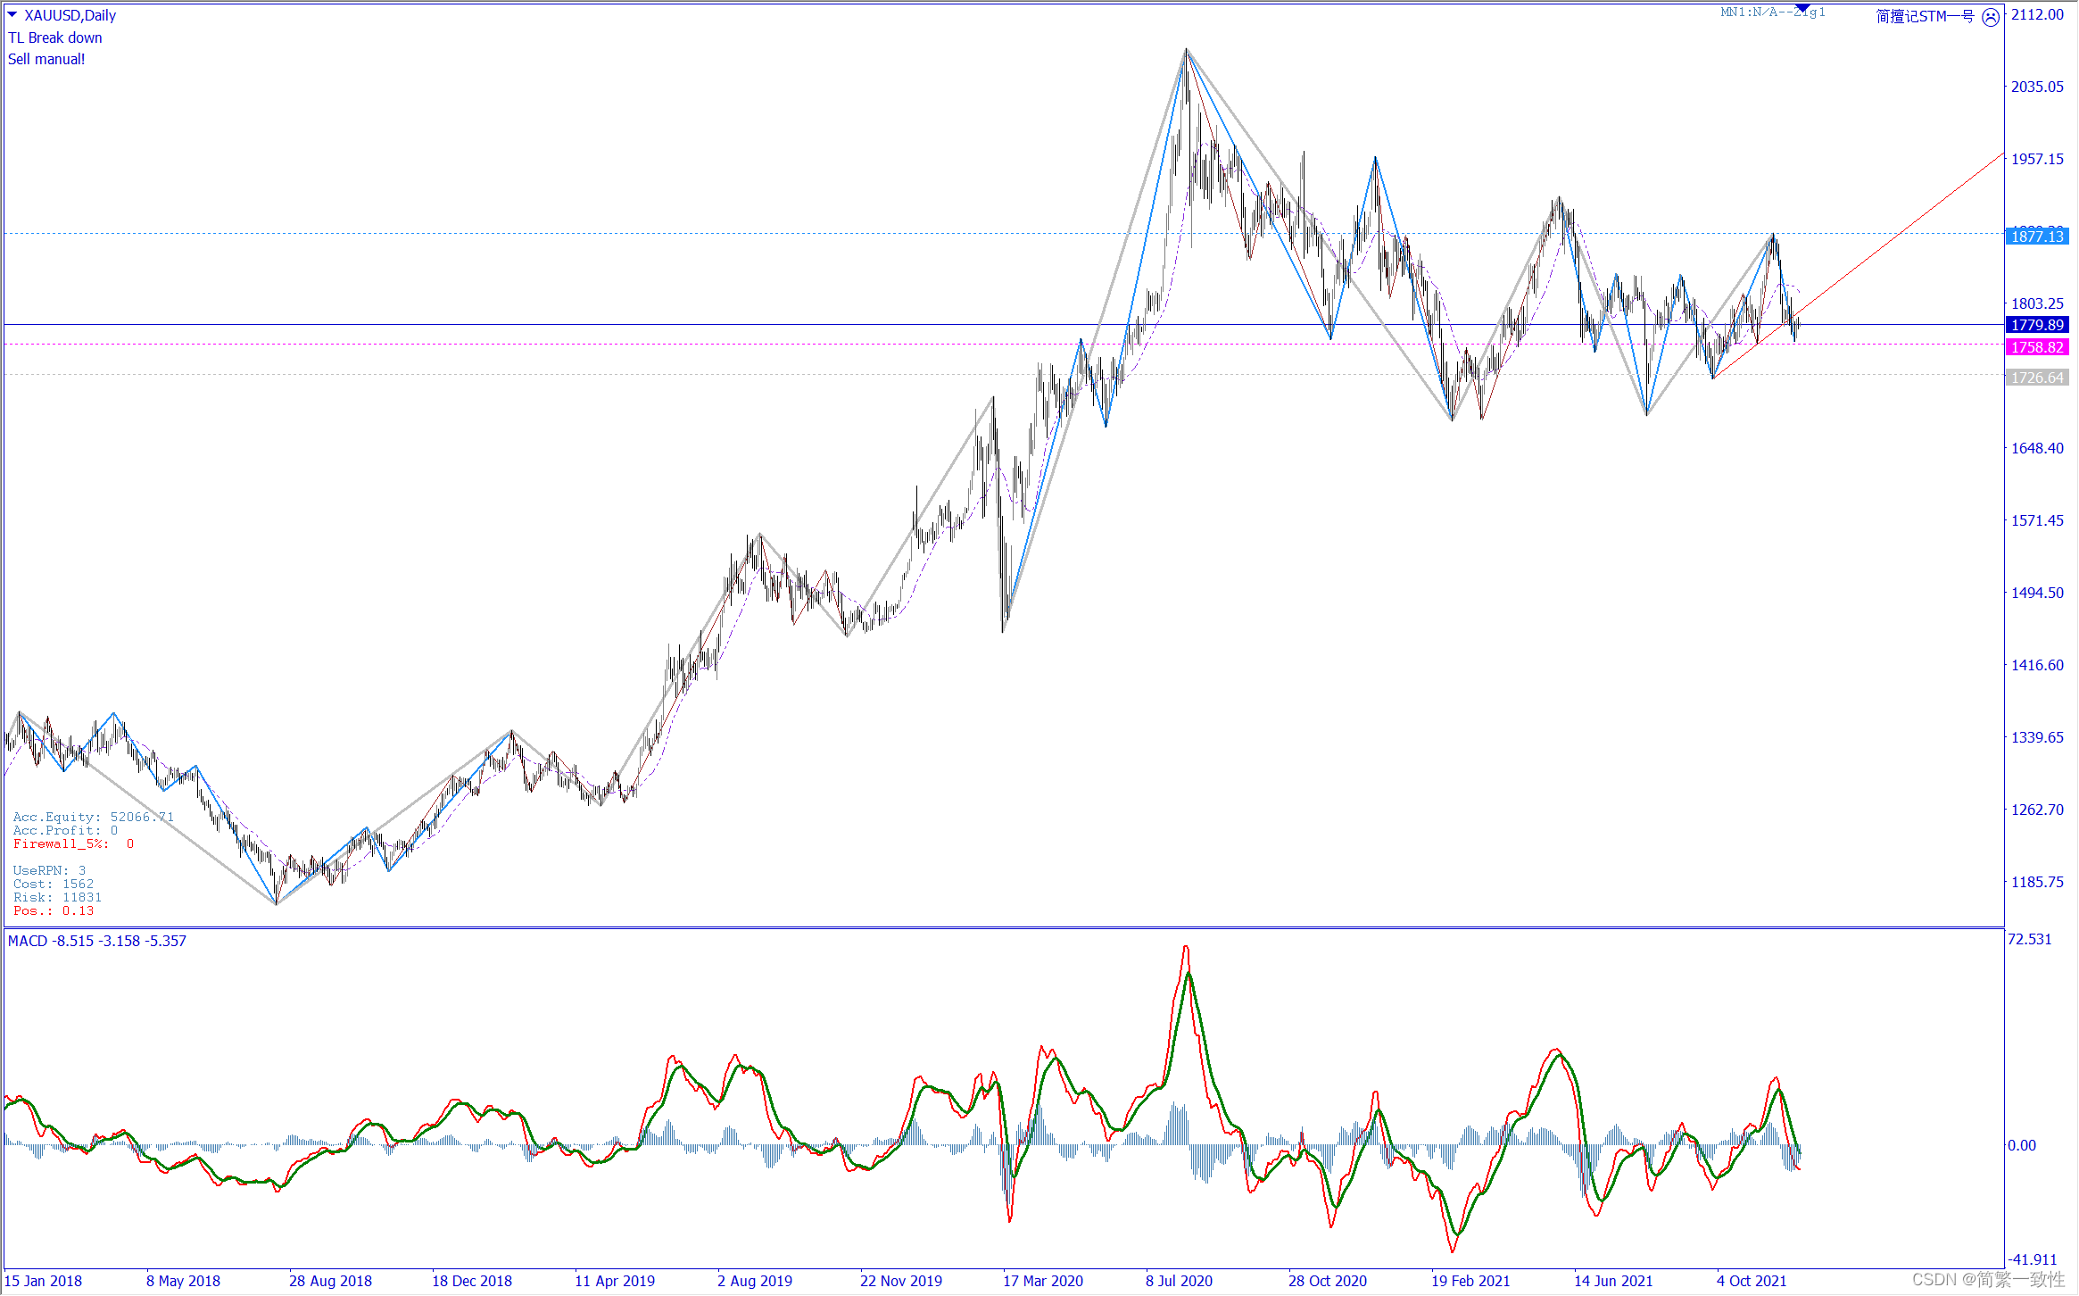Click the MN1:N/A--Zig1 status label
The height and width of the screenshot is (1296, 2079).
pos(1772,12)
